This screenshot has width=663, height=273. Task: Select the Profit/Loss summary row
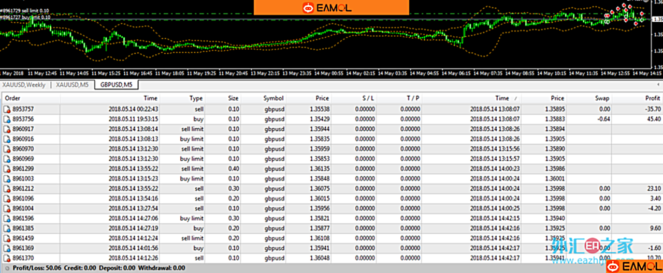click(98, 268)
